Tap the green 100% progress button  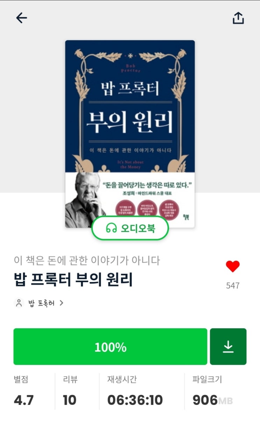110,346
